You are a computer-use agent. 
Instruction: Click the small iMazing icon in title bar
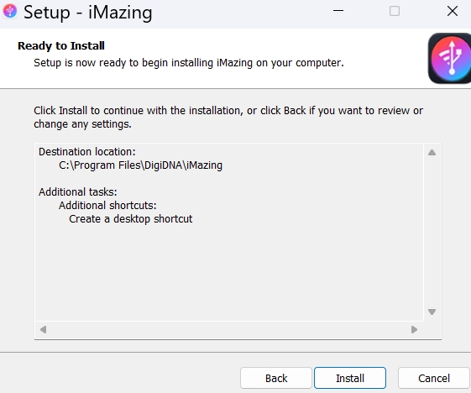coord(10,12)
